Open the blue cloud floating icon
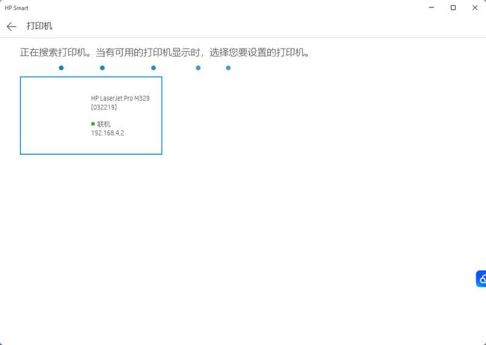This screenshot has width=486, height=345. pos(481,279)
